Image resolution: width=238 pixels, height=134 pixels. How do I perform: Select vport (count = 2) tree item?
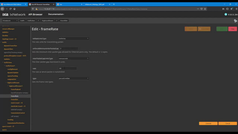click(x=8, y=126)
